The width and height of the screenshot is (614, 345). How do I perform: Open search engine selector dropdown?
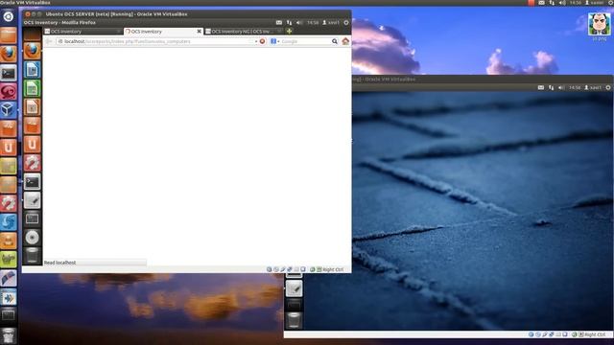pyautogui.click(x=274, y=41)
